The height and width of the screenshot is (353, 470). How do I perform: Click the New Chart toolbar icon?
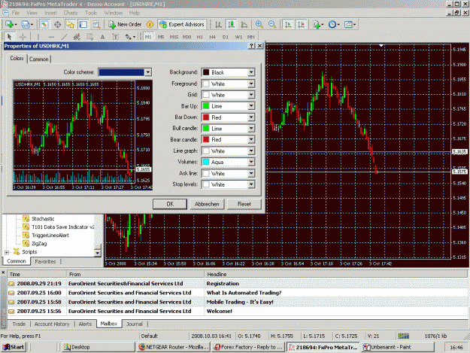pyautogui.click(x=11, y=25)
